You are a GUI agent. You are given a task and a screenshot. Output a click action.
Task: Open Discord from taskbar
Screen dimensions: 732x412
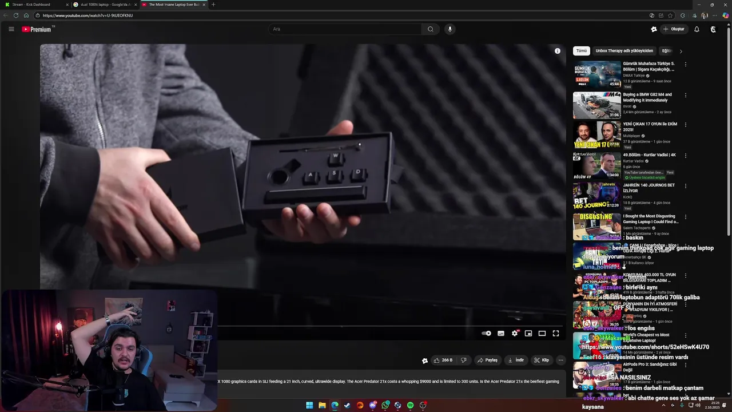372,405
